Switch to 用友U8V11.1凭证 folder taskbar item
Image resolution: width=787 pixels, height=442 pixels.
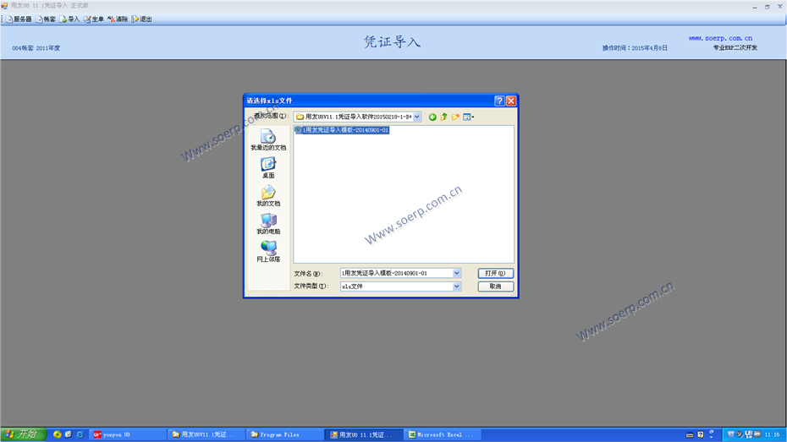pyautogui.click(x=206, y=434)
